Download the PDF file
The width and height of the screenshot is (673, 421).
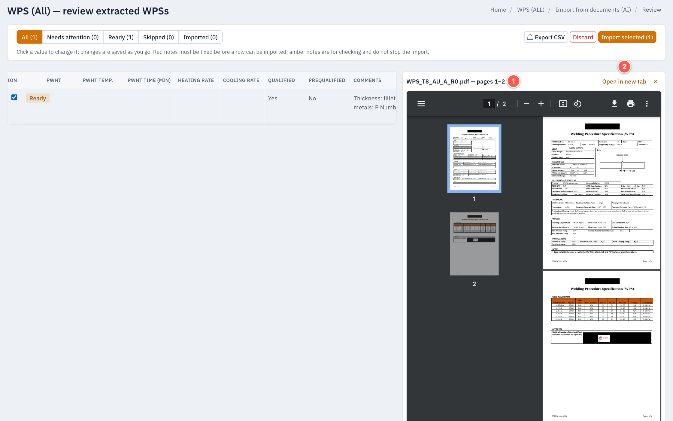tap(614, 104)
